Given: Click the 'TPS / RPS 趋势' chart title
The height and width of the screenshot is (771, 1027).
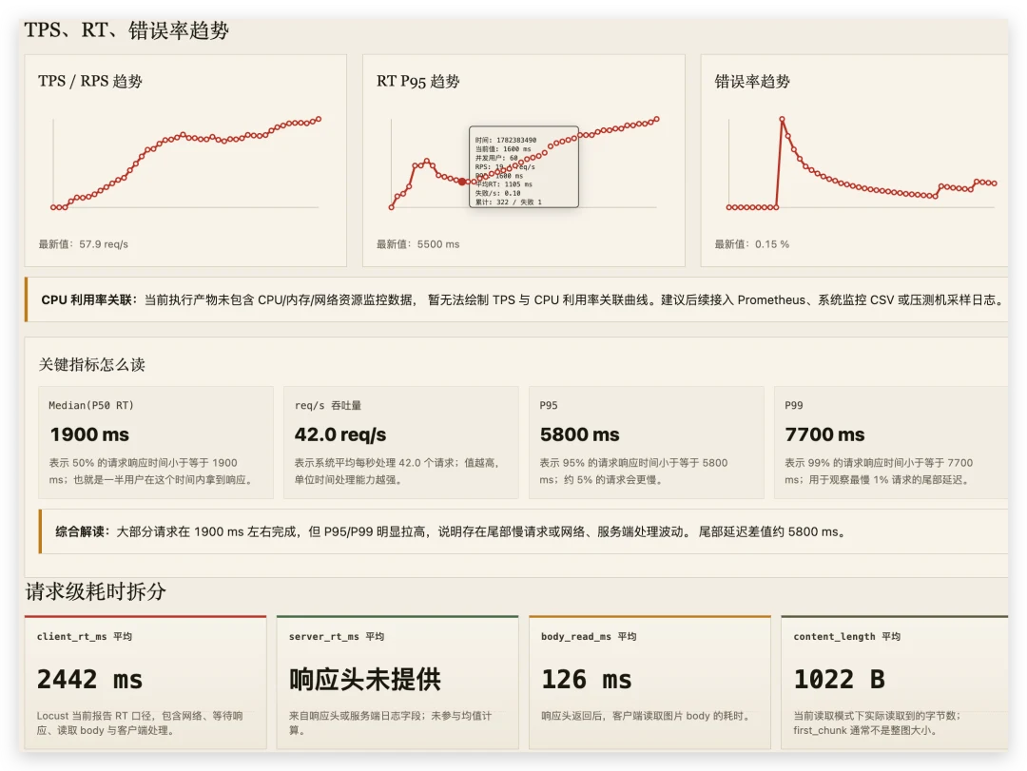Looking at the screenshot, I should pyautogui.click(x=90, y=81).
